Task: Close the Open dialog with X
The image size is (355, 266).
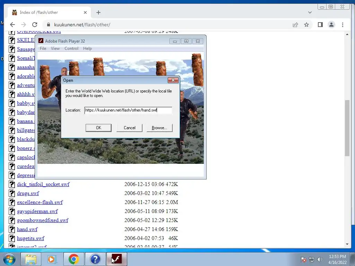Action: (x=173, y=80)
